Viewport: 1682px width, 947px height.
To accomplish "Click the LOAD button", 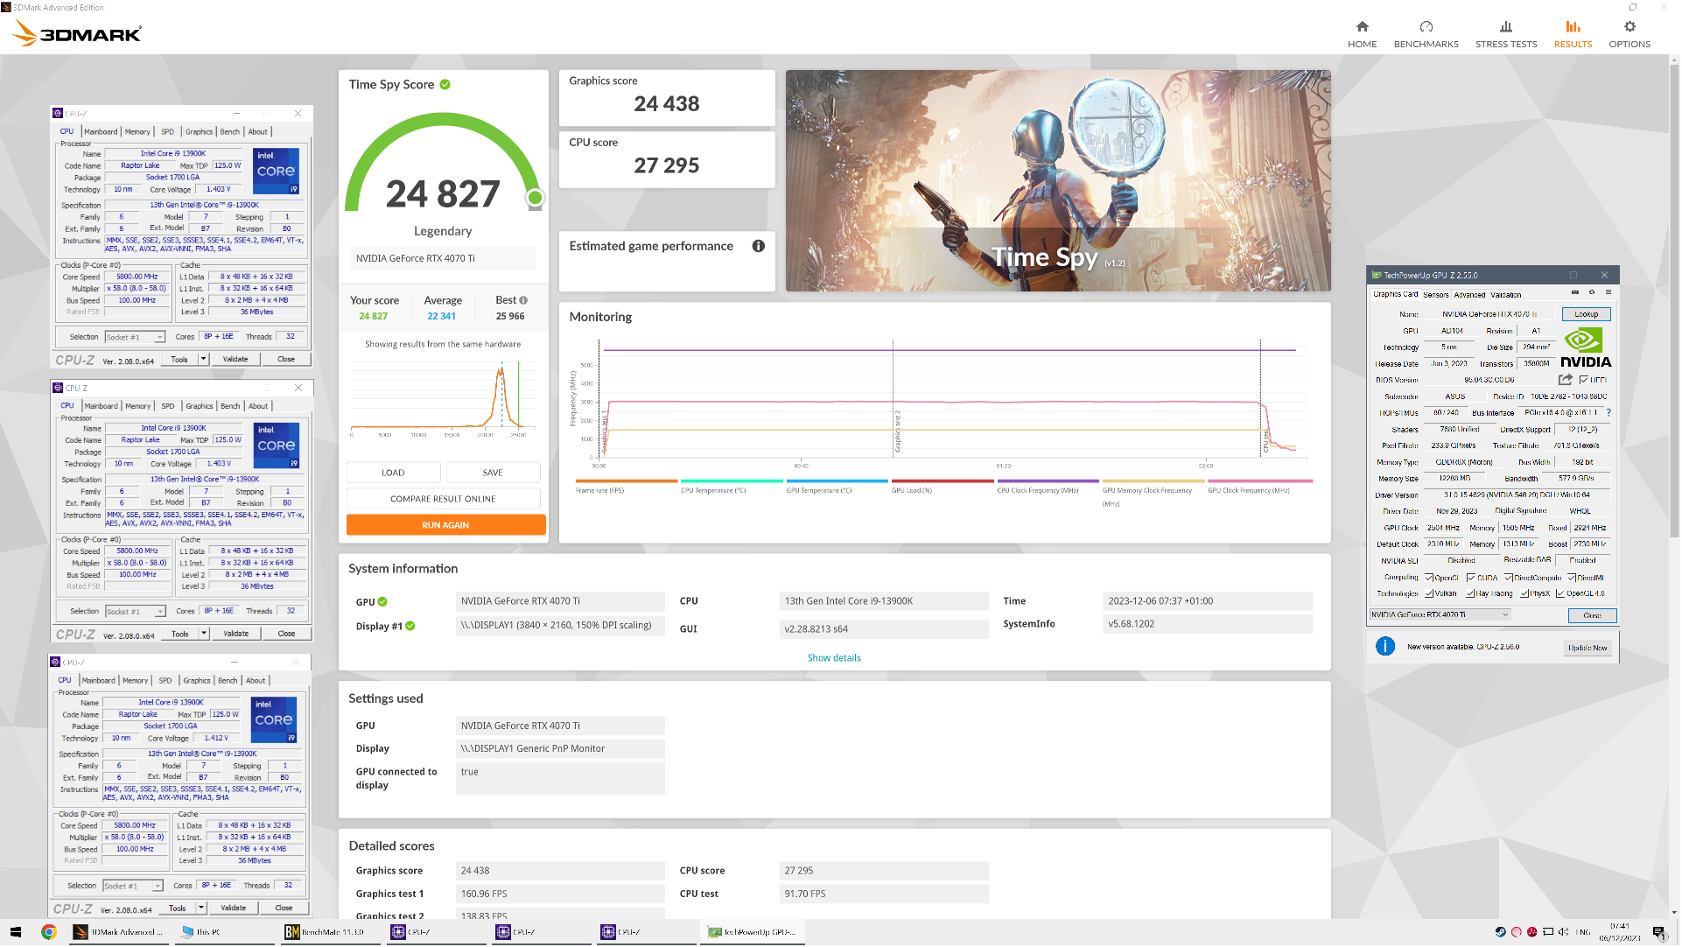I will 394,473.
